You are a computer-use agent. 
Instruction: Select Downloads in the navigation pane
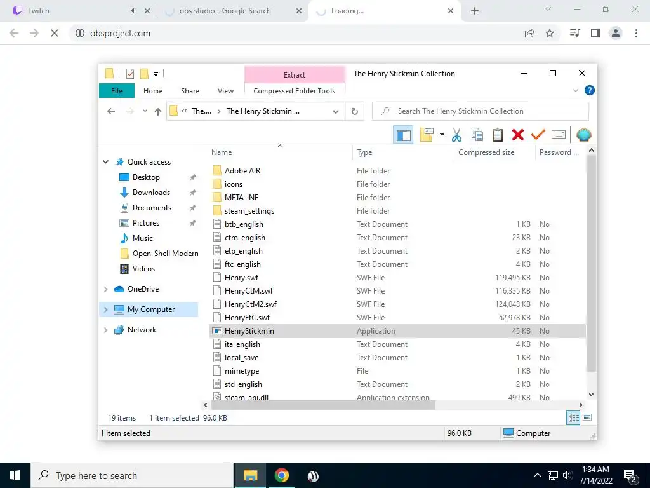point(151,193)
